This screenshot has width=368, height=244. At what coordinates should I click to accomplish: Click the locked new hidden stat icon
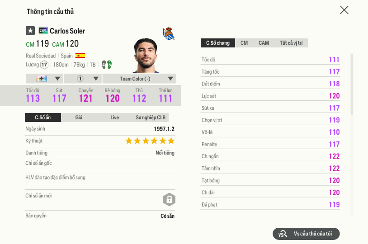coord(169,199)
